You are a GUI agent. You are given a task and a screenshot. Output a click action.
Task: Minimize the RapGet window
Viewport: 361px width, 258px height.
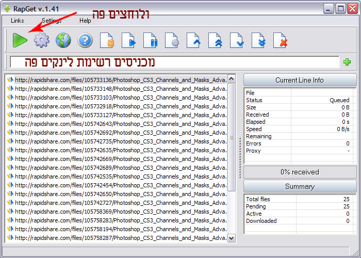pyautogui.click(x=329, y=9)
